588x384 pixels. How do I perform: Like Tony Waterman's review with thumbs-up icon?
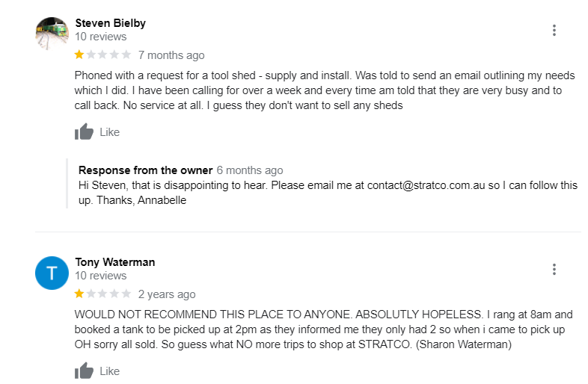[x=84, y=371]
